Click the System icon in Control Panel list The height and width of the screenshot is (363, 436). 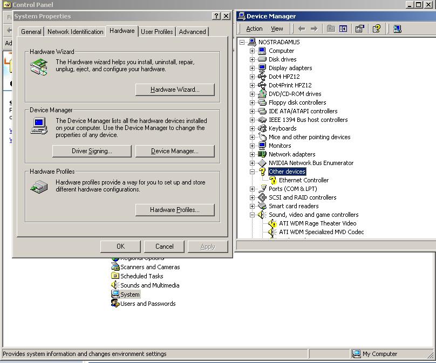point(115,294)
